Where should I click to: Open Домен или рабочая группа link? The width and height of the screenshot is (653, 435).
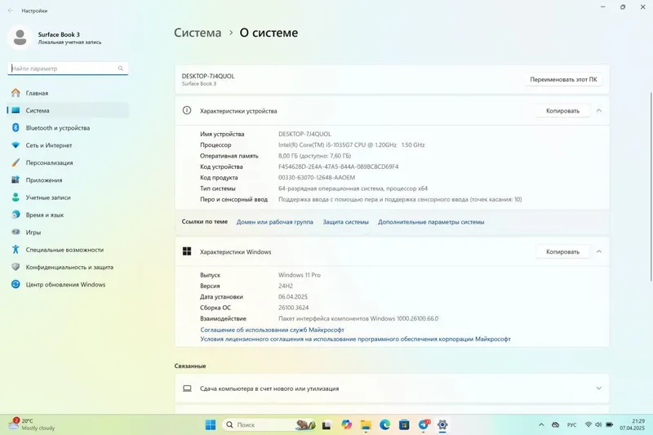click(x=275, y=222)
